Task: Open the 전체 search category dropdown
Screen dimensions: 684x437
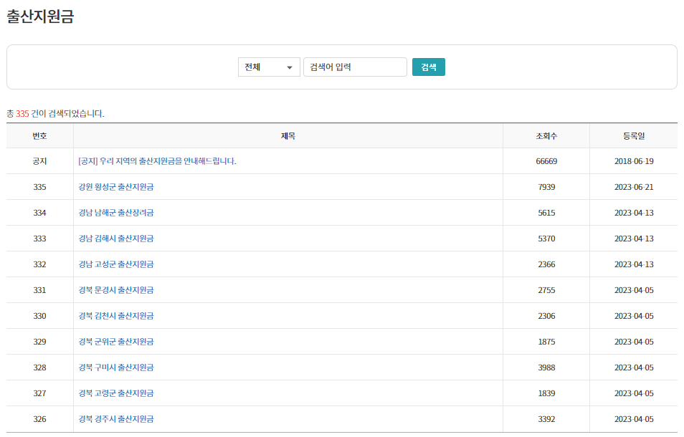Action: click(269, 67)
